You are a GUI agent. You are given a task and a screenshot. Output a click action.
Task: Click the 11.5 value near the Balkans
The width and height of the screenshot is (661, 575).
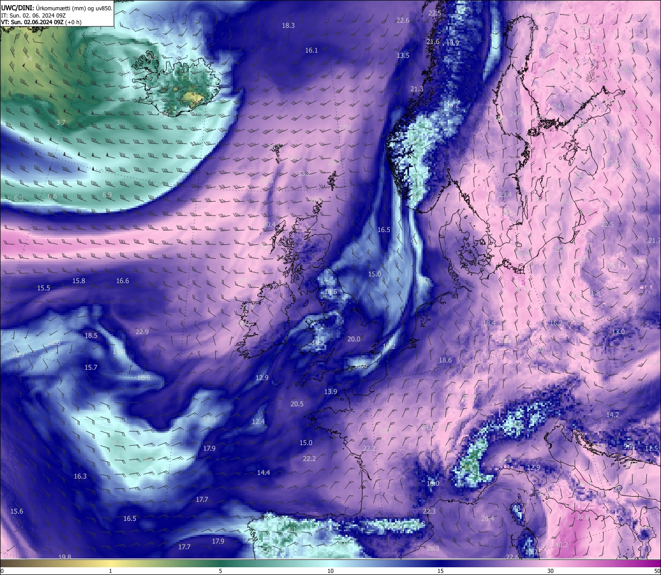[652, 448]
